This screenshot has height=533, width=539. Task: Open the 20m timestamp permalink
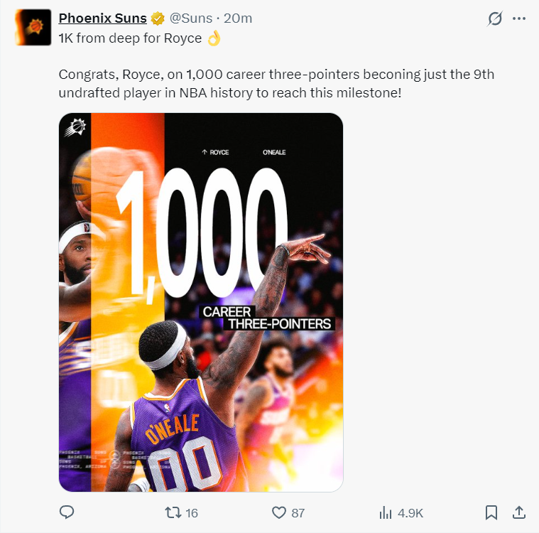pos(238,18)
